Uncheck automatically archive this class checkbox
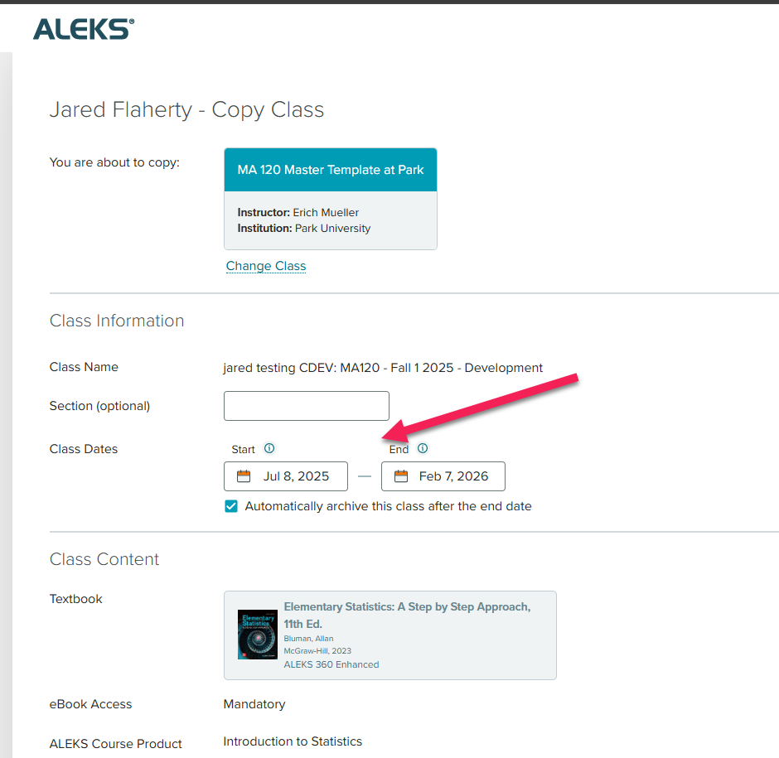The height and width of the screenshot is (758, 779). tap(231, 506)
